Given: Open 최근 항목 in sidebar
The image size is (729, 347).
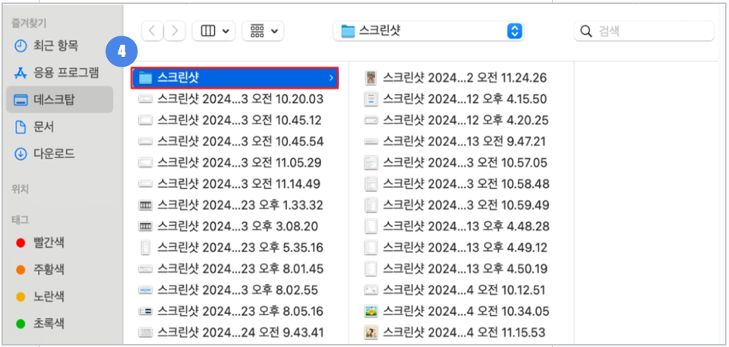Looking at the screenshot, I should click(x=55, y=45).
